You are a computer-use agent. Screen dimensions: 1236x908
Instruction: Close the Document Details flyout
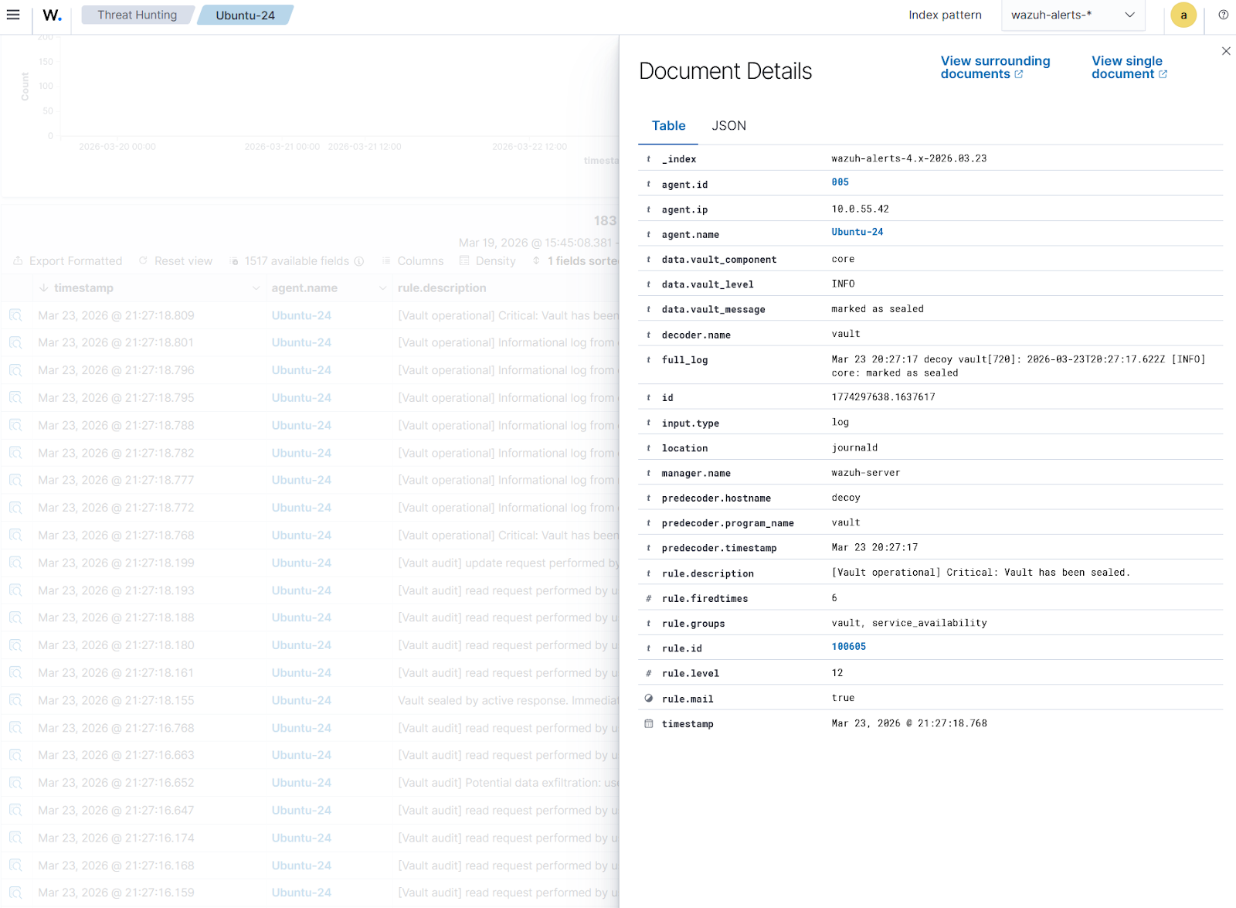pos(1225,51)
